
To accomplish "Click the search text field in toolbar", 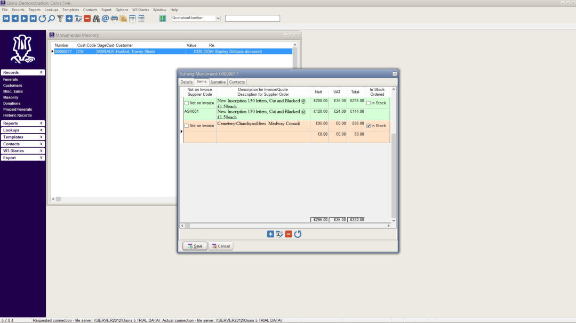I will [252, 18].
